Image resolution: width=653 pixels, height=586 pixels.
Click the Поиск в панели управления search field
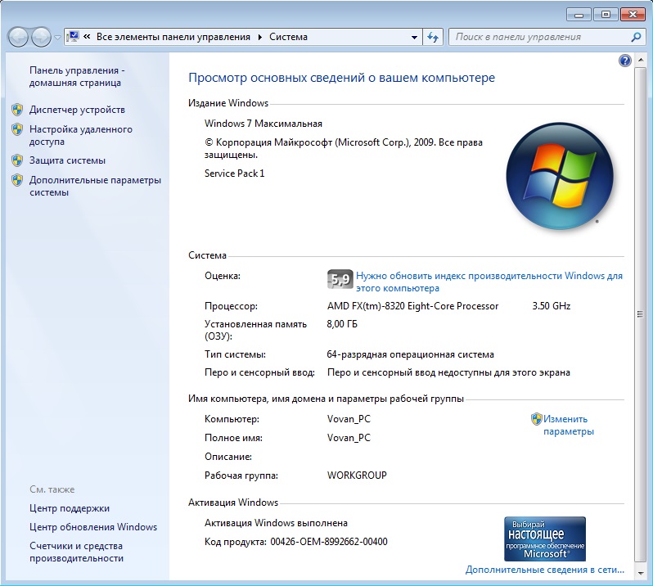[x=538, y=37]
